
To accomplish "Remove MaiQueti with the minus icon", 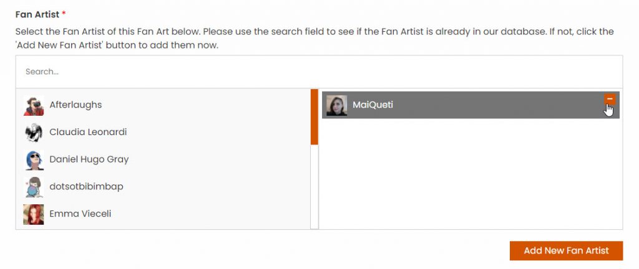I will coord(610,99).
